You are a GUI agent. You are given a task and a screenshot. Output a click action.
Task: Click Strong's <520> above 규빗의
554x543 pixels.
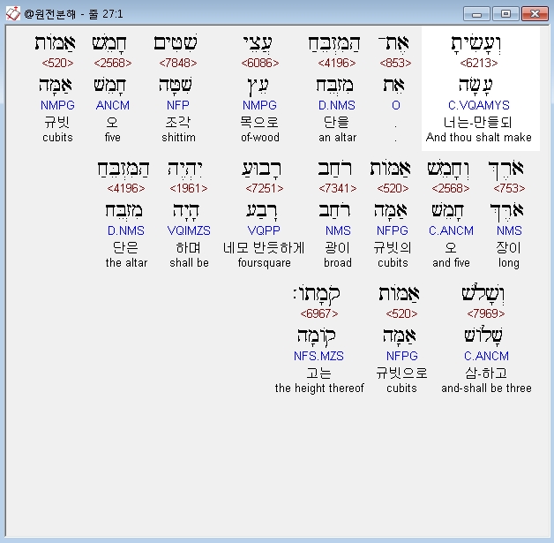coord(393,188)
